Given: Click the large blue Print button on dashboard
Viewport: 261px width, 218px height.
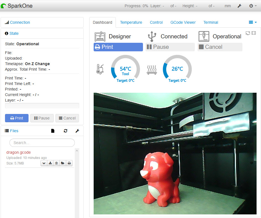Looking at the screenshot, I should click(118, 47).
